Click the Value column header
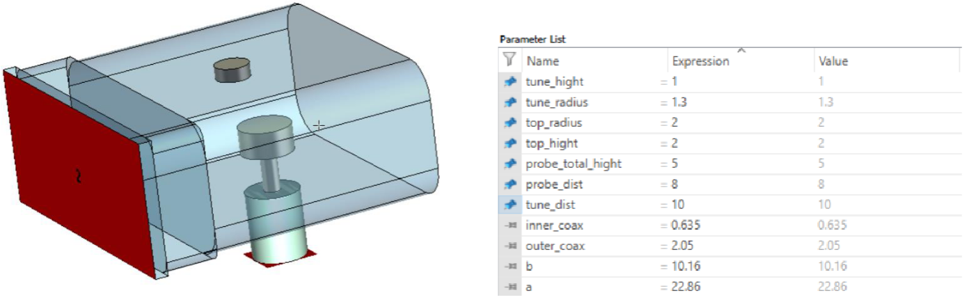This screenshot has width=964, height=302. tap(833, 61)
